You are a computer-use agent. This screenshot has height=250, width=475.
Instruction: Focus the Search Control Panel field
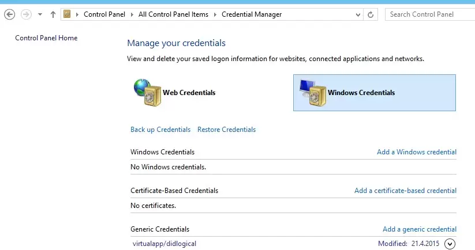[x=430, y=14]
